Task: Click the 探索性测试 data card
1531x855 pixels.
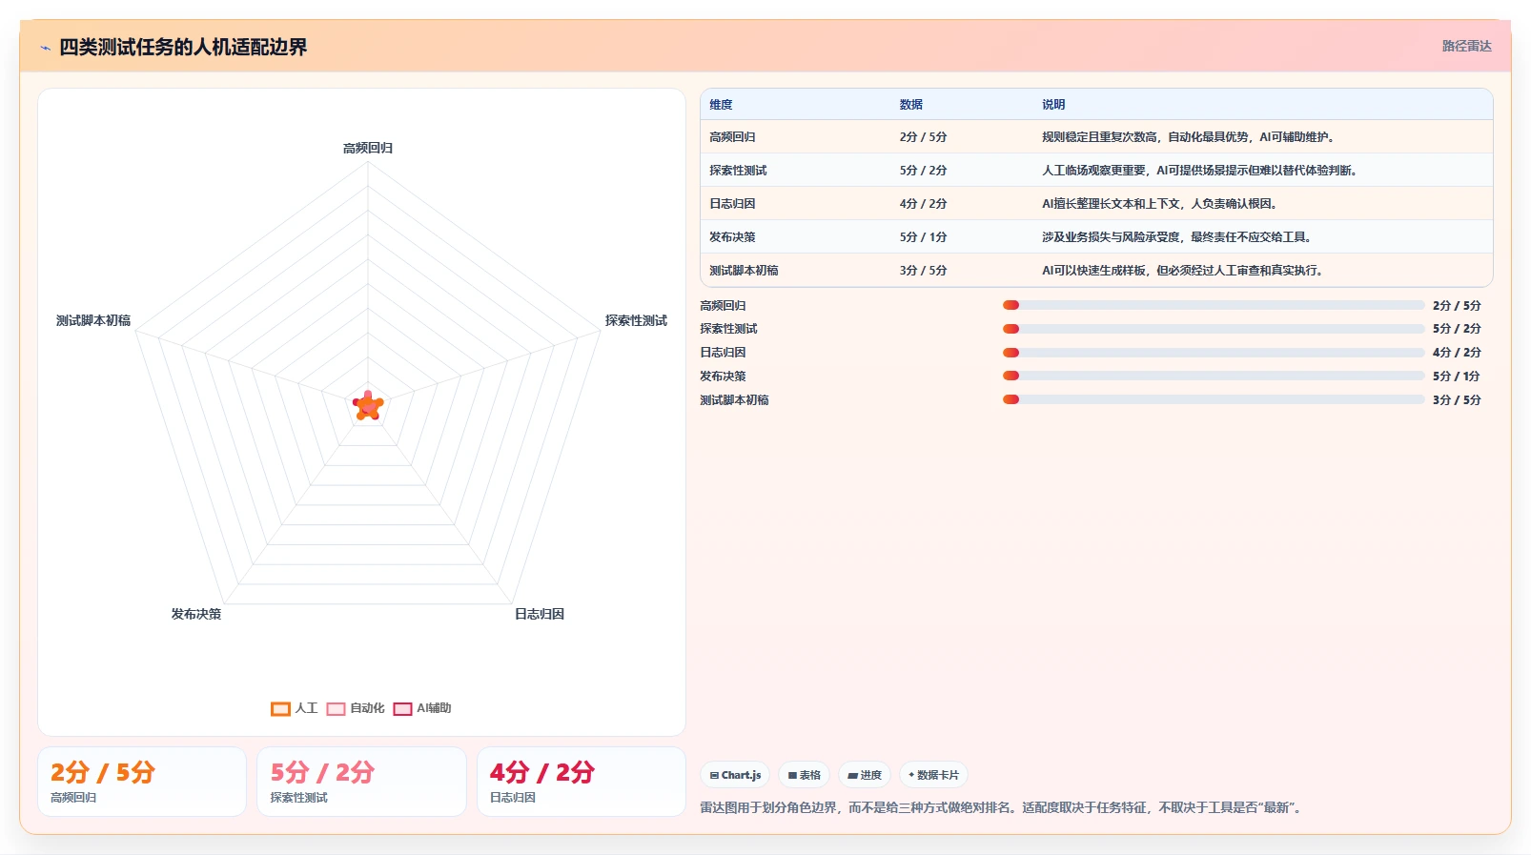Action: point(361,782)
